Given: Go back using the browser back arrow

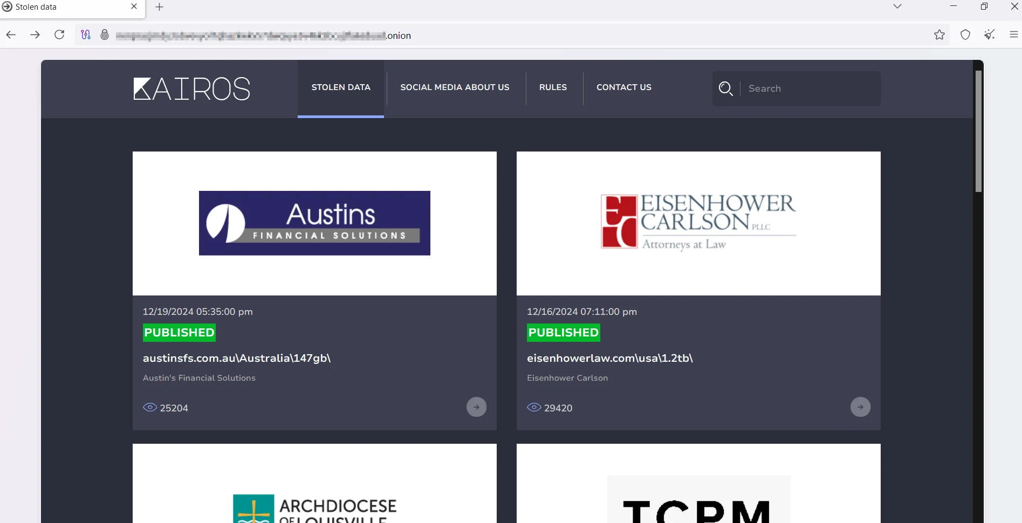Looking at the screenshot, I should tap(11, 35).
